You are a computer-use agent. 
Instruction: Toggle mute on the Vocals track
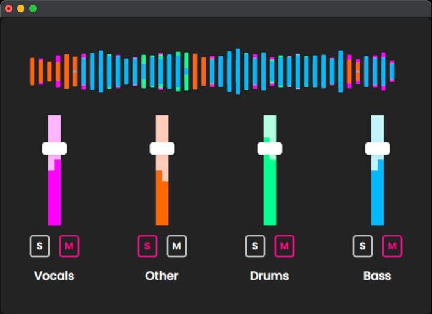[x=69, y=246]
